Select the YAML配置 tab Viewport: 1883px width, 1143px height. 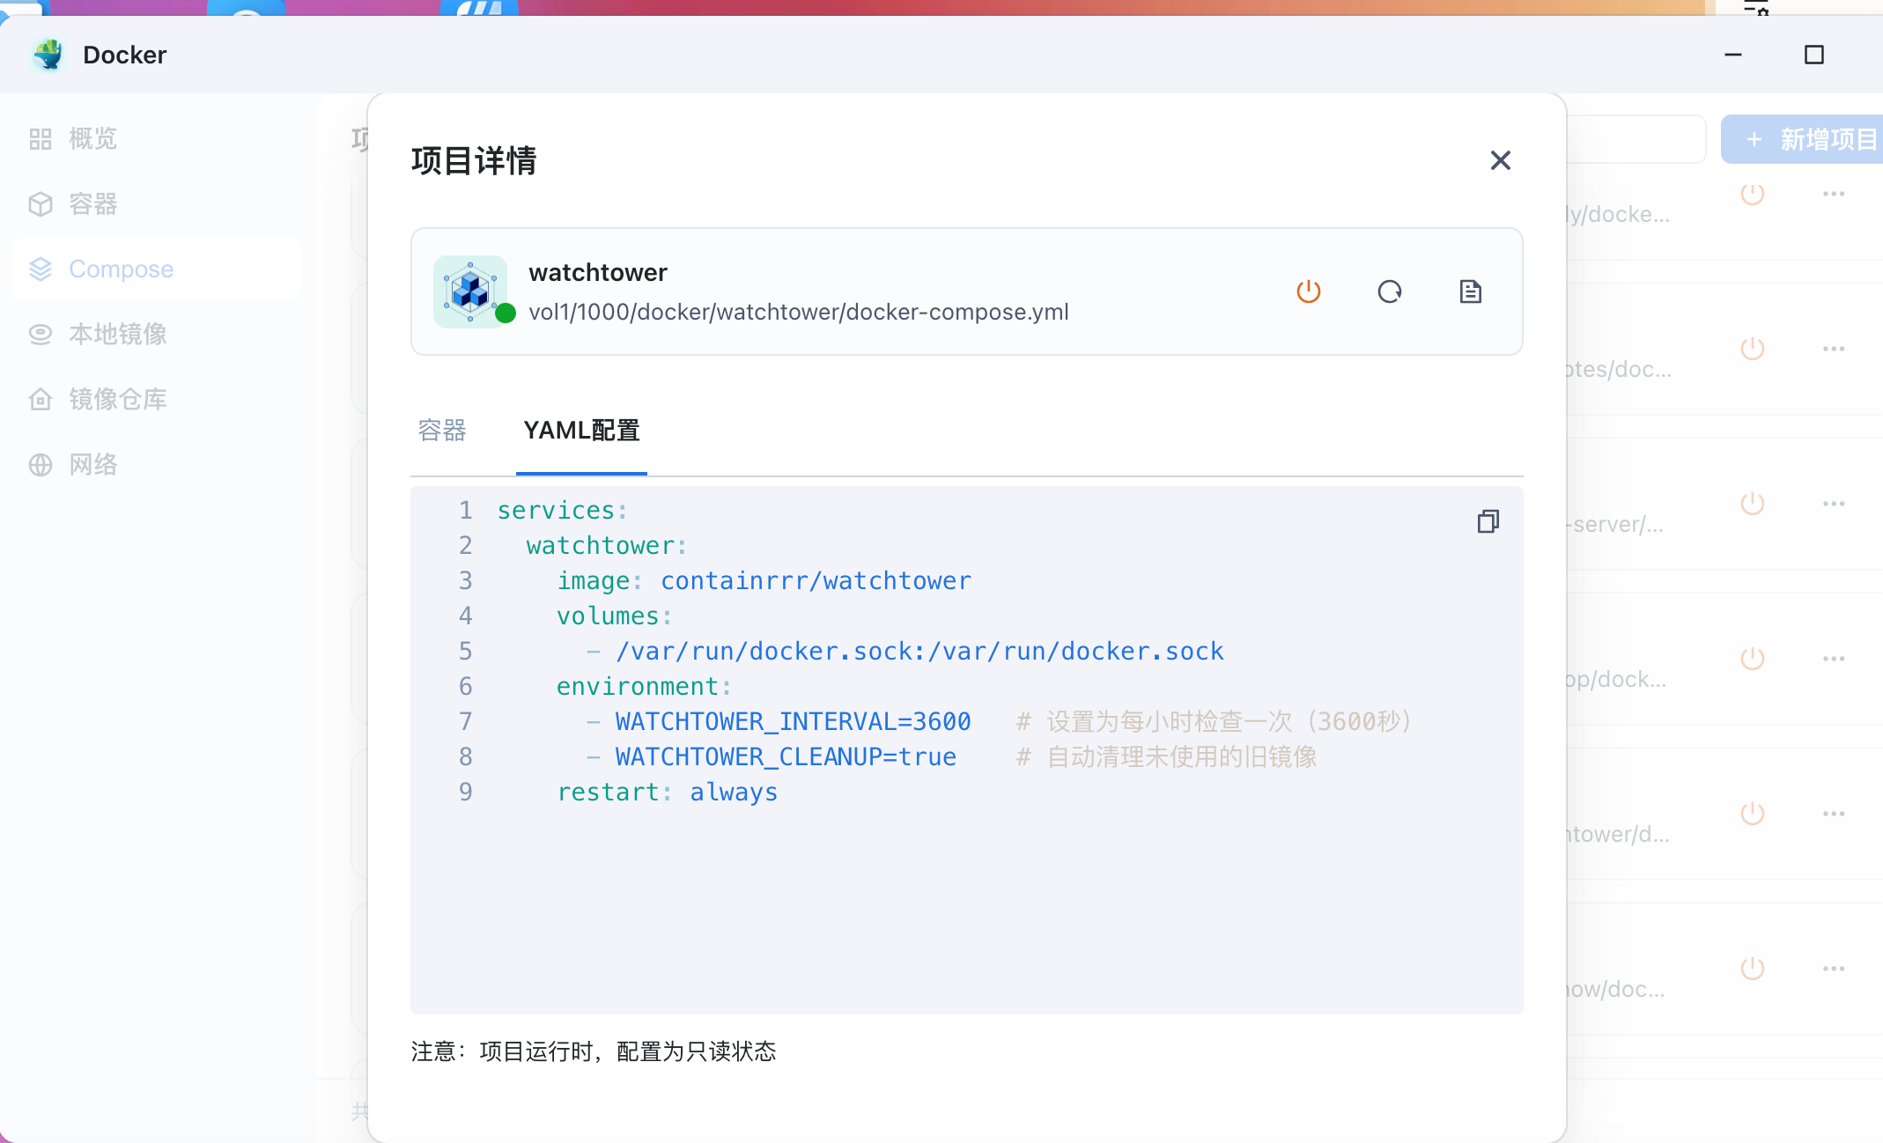(581, 431)
